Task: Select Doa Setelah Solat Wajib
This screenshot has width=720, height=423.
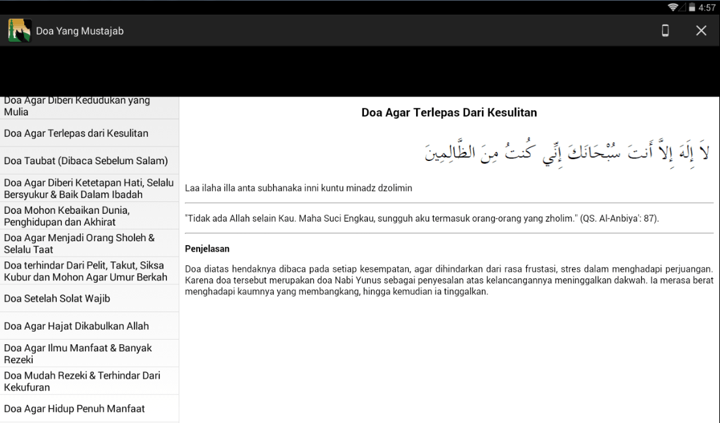Action: point(89,299)
